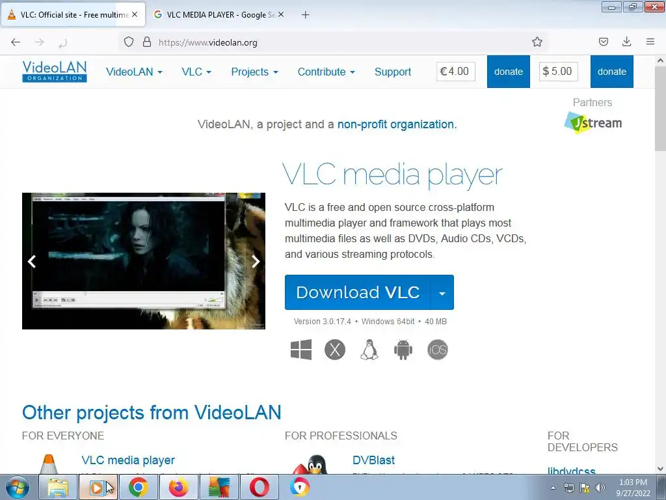Click the DVBlast penguin icon
Image resolution: width=666 pixels, height=500 pixels.
pyautogui.click(x=312, y=464)
